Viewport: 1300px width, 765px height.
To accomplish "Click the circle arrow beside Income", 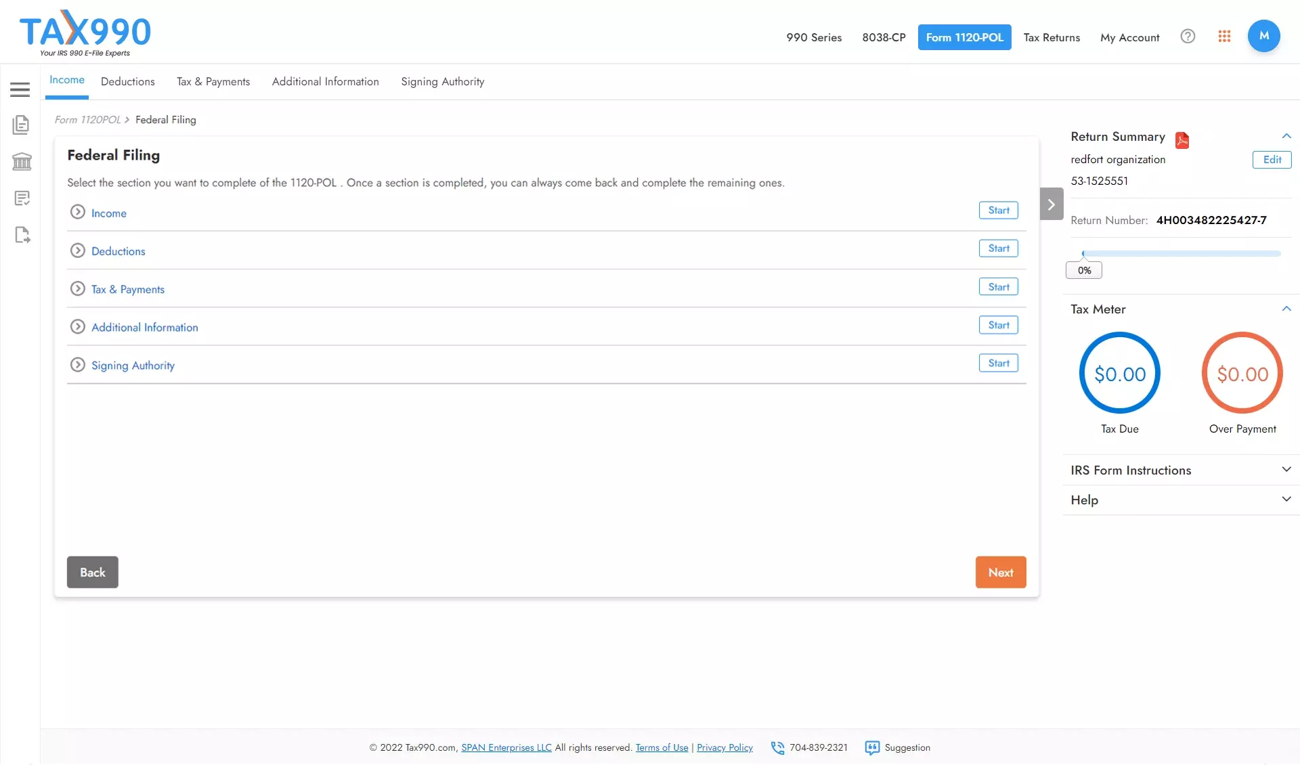I will coord(78,212).
